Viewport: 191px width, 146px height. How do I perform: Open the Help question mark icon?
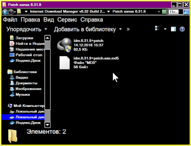click(182, 29)
